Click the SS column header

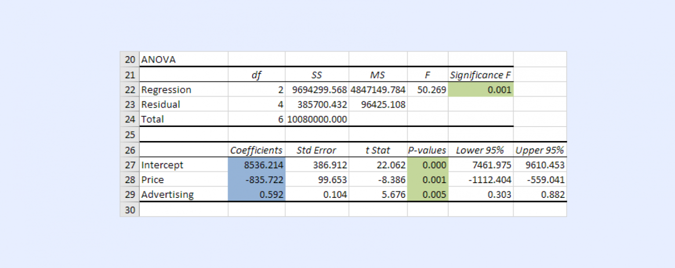[316, 74]
